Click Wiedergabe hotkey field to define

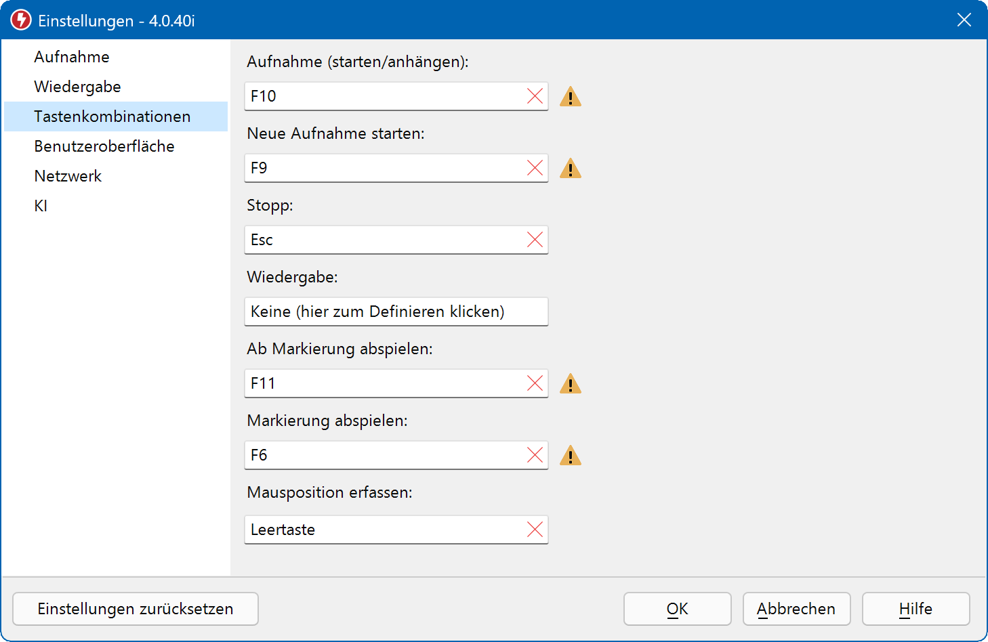pyautogui.click(x=396, y=312)
